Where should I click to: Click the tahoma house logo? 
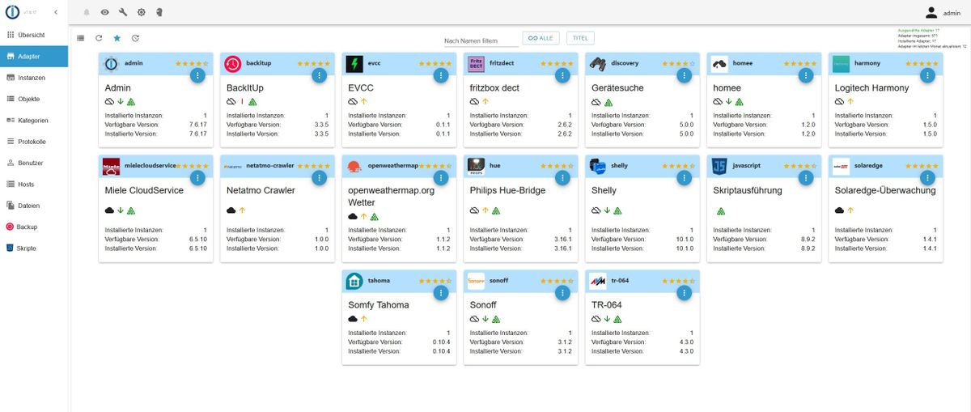[x=354, y=281]
